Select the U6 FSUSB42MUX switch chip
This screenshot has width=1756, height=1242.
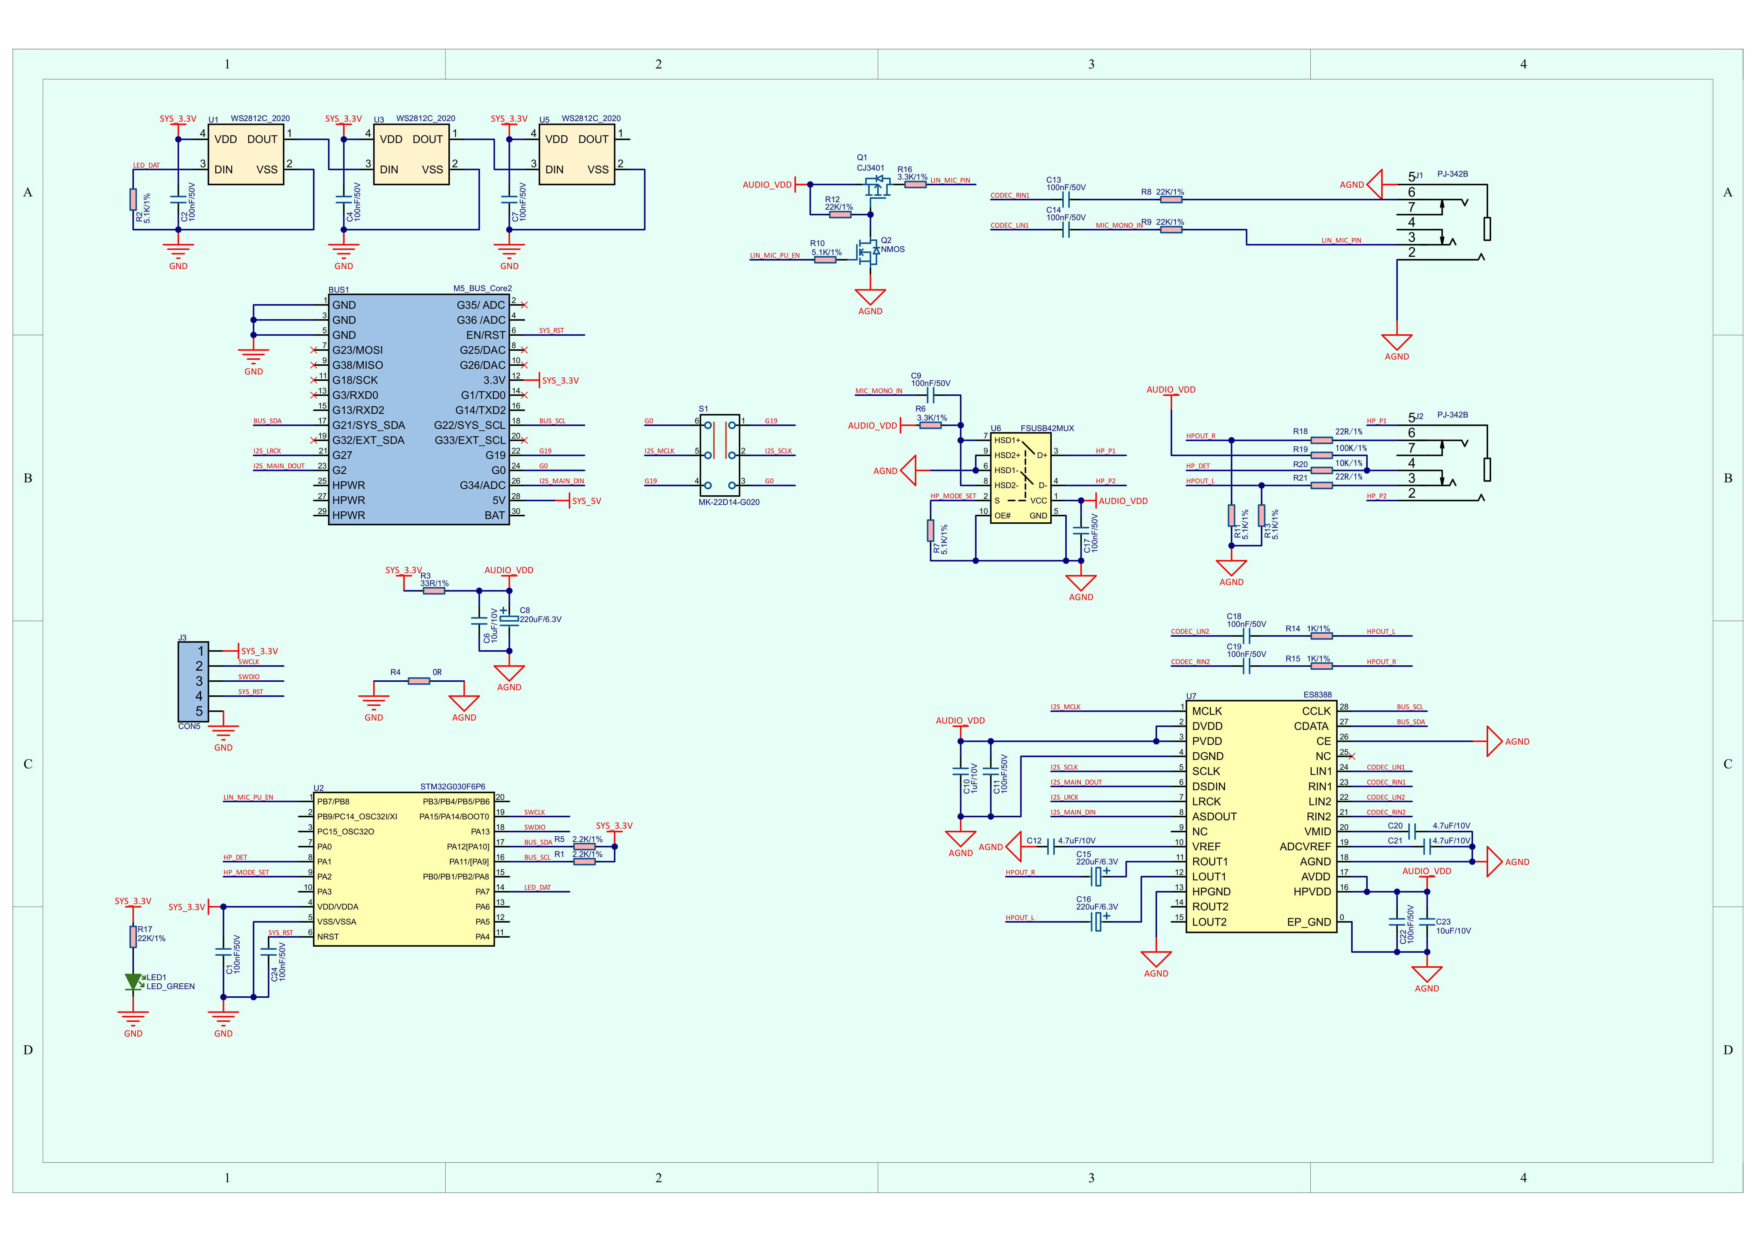click(x=1021, y=478)
